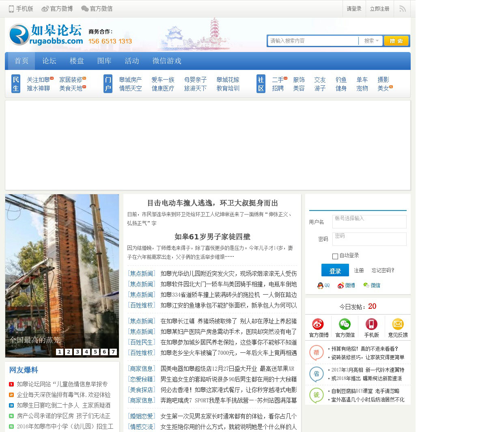The width and height of the screenshot is (487, 432).
Task: Focus the search content input box
Action: (x=312, y=41)
